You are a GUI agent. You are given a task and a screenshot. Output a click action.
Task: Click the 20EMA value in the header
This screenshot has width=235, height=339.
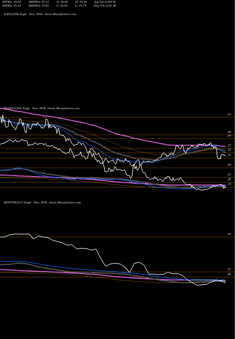click(10, 2)
